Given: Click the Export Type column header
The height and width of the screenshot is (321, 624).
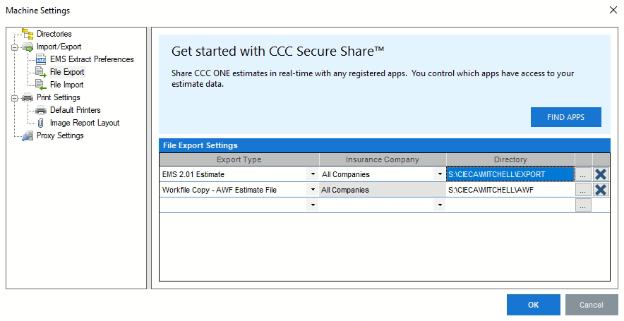Looking at the screenshot, I should (239, 159).
